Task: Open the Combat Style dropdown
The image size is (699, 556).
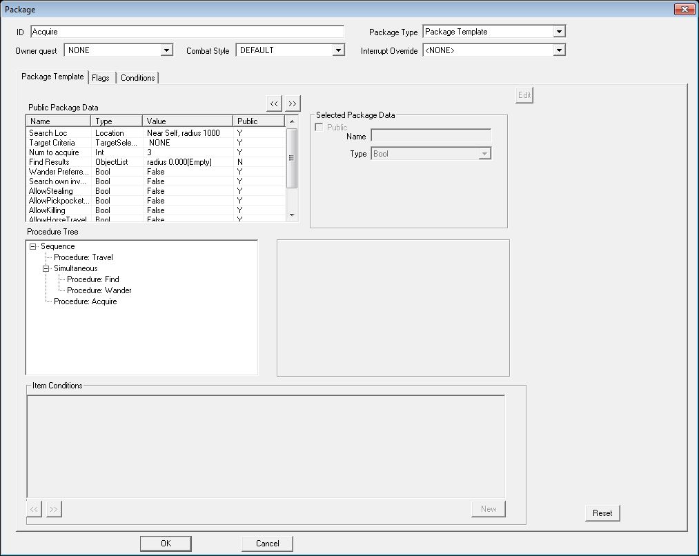Action: click(x=338, y=50)
